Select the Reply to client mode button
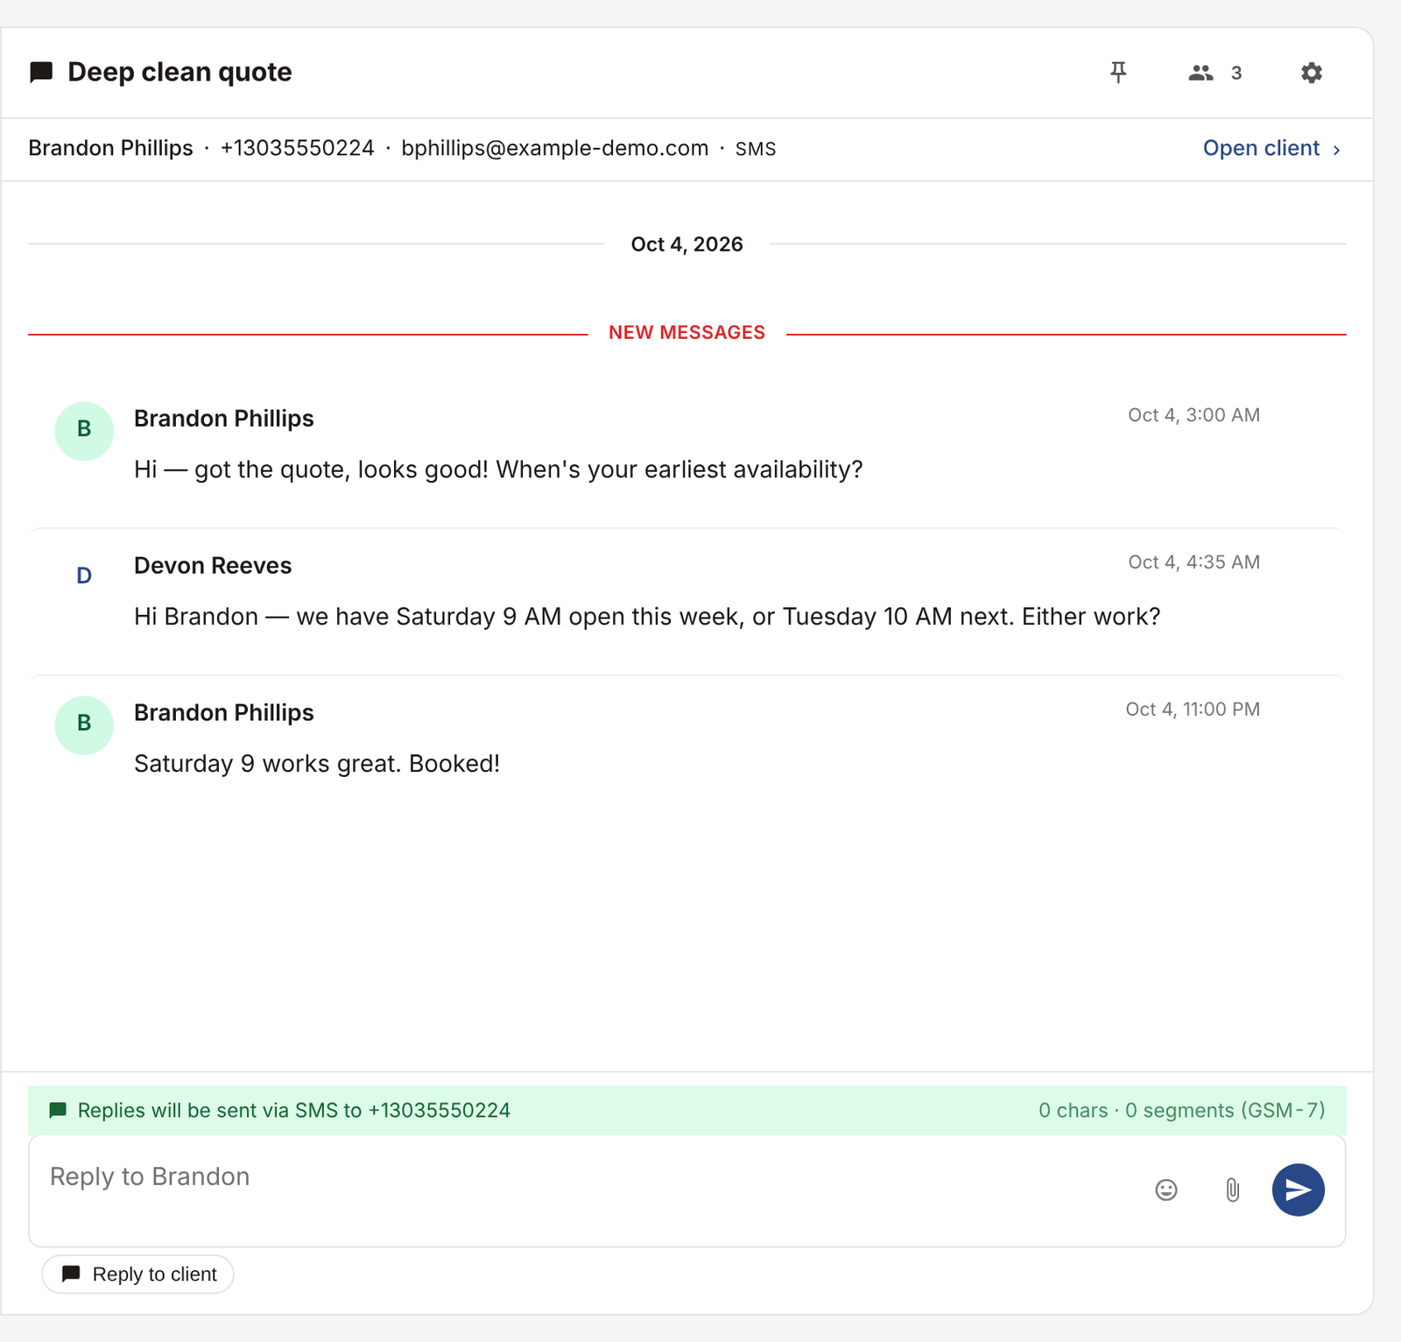 click(x=138, y=1275)
